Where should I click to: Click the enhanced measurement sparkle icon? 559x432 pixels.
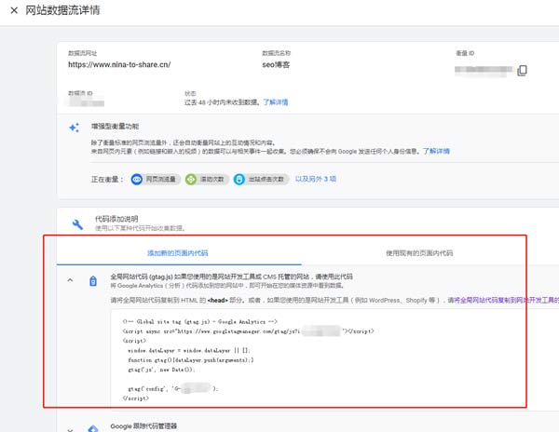pyautogui.click(x=75, y=128)
